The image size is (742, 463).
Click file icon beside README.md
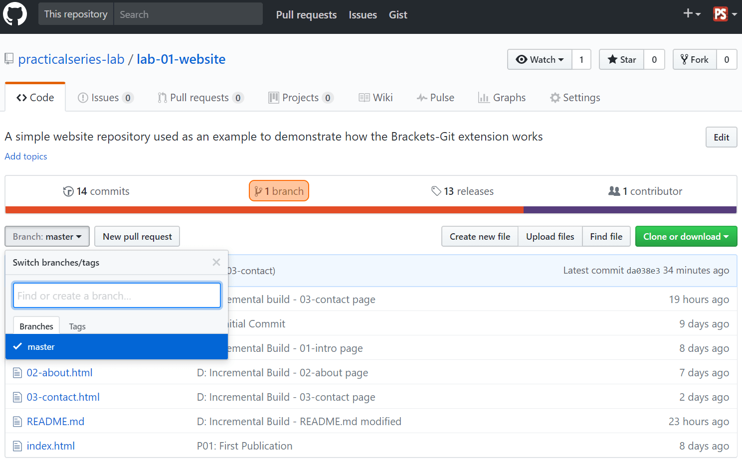tap(17, 422)
